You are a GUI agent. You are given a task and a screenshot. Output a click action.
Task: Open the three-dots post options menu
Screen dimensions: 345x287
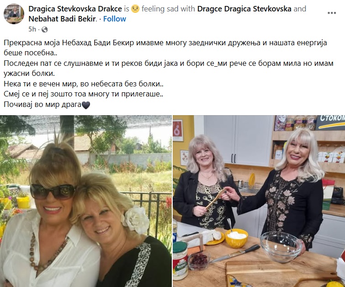[x=332, y=13]
